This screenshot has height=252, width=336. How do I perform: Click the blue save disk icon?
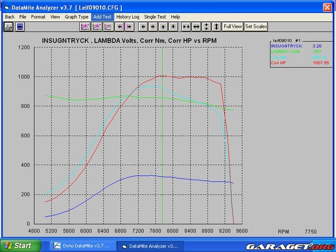20,26
